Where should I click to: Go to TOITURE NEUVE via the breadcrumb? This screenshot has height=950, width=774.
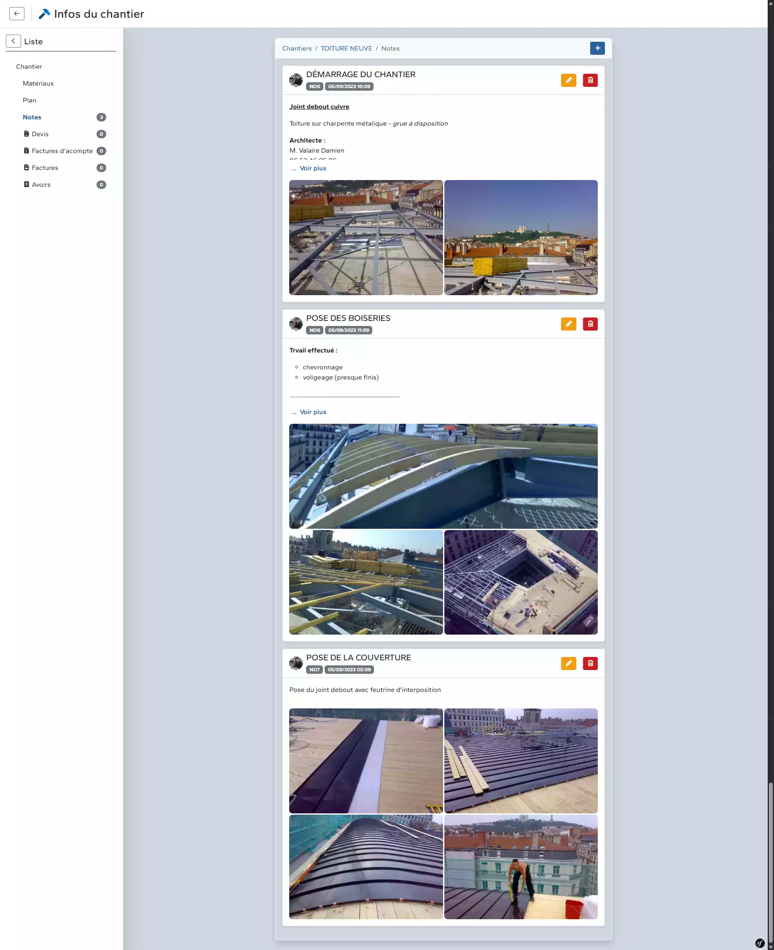346,48
